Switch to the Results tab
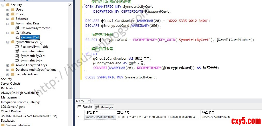The height and width of the screenshot is (126, 262). (x=85, y=107)
